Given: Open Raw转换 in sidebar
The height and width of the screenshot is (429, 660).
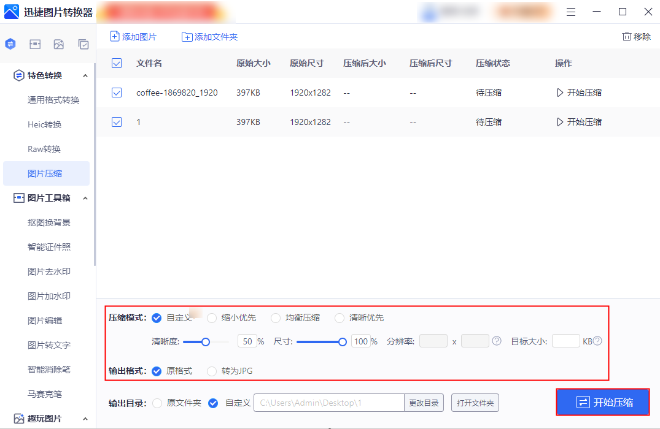Looking at the screenshot, I should [44, 149].
